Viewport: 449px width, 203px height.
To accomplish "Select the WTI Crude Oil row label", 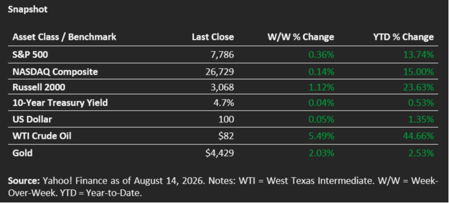I will 42,136.
